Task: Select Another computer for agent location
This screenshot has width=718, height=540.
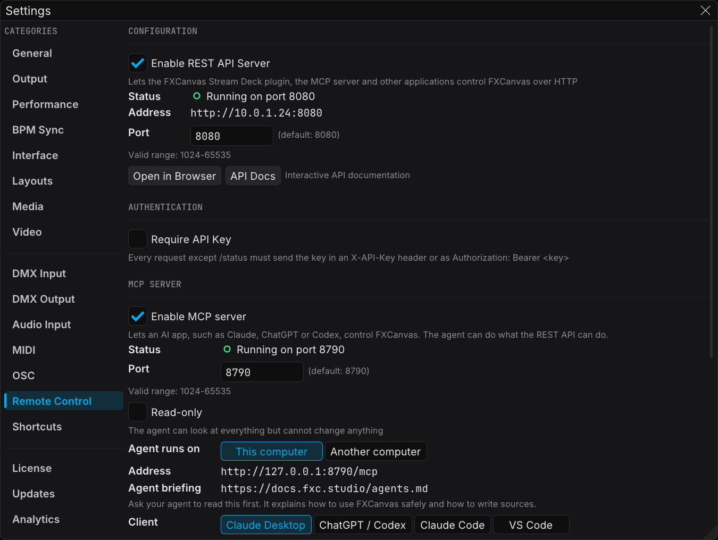Action: [x=375, y=452]
